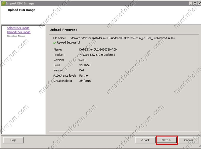Click the 'Creation date:' field label
The image size is (201, 149).
[63, 81]
